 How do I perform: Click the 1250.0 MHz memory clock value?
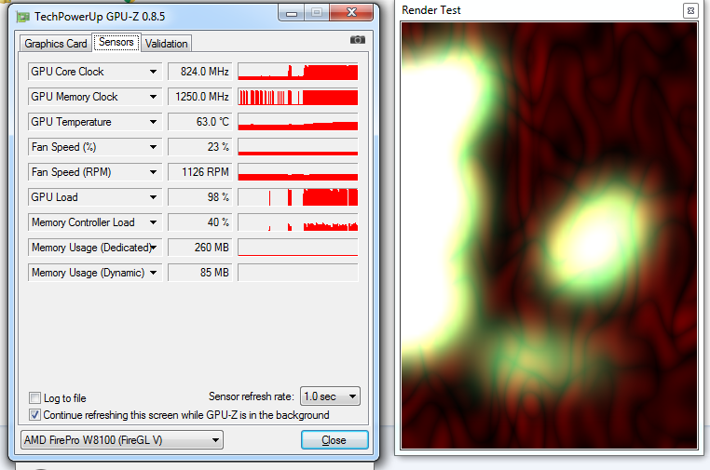[199, 97]
